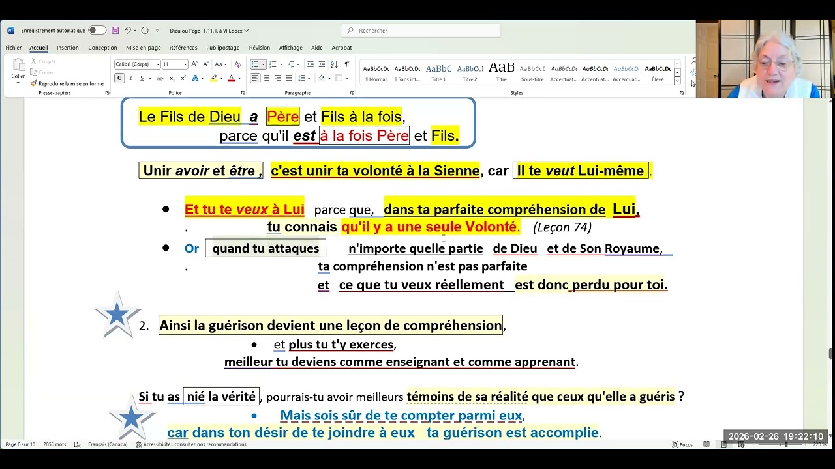Open the Affichage tab
Viewport: 835px width, 469px height.
(x=290, y=48)
